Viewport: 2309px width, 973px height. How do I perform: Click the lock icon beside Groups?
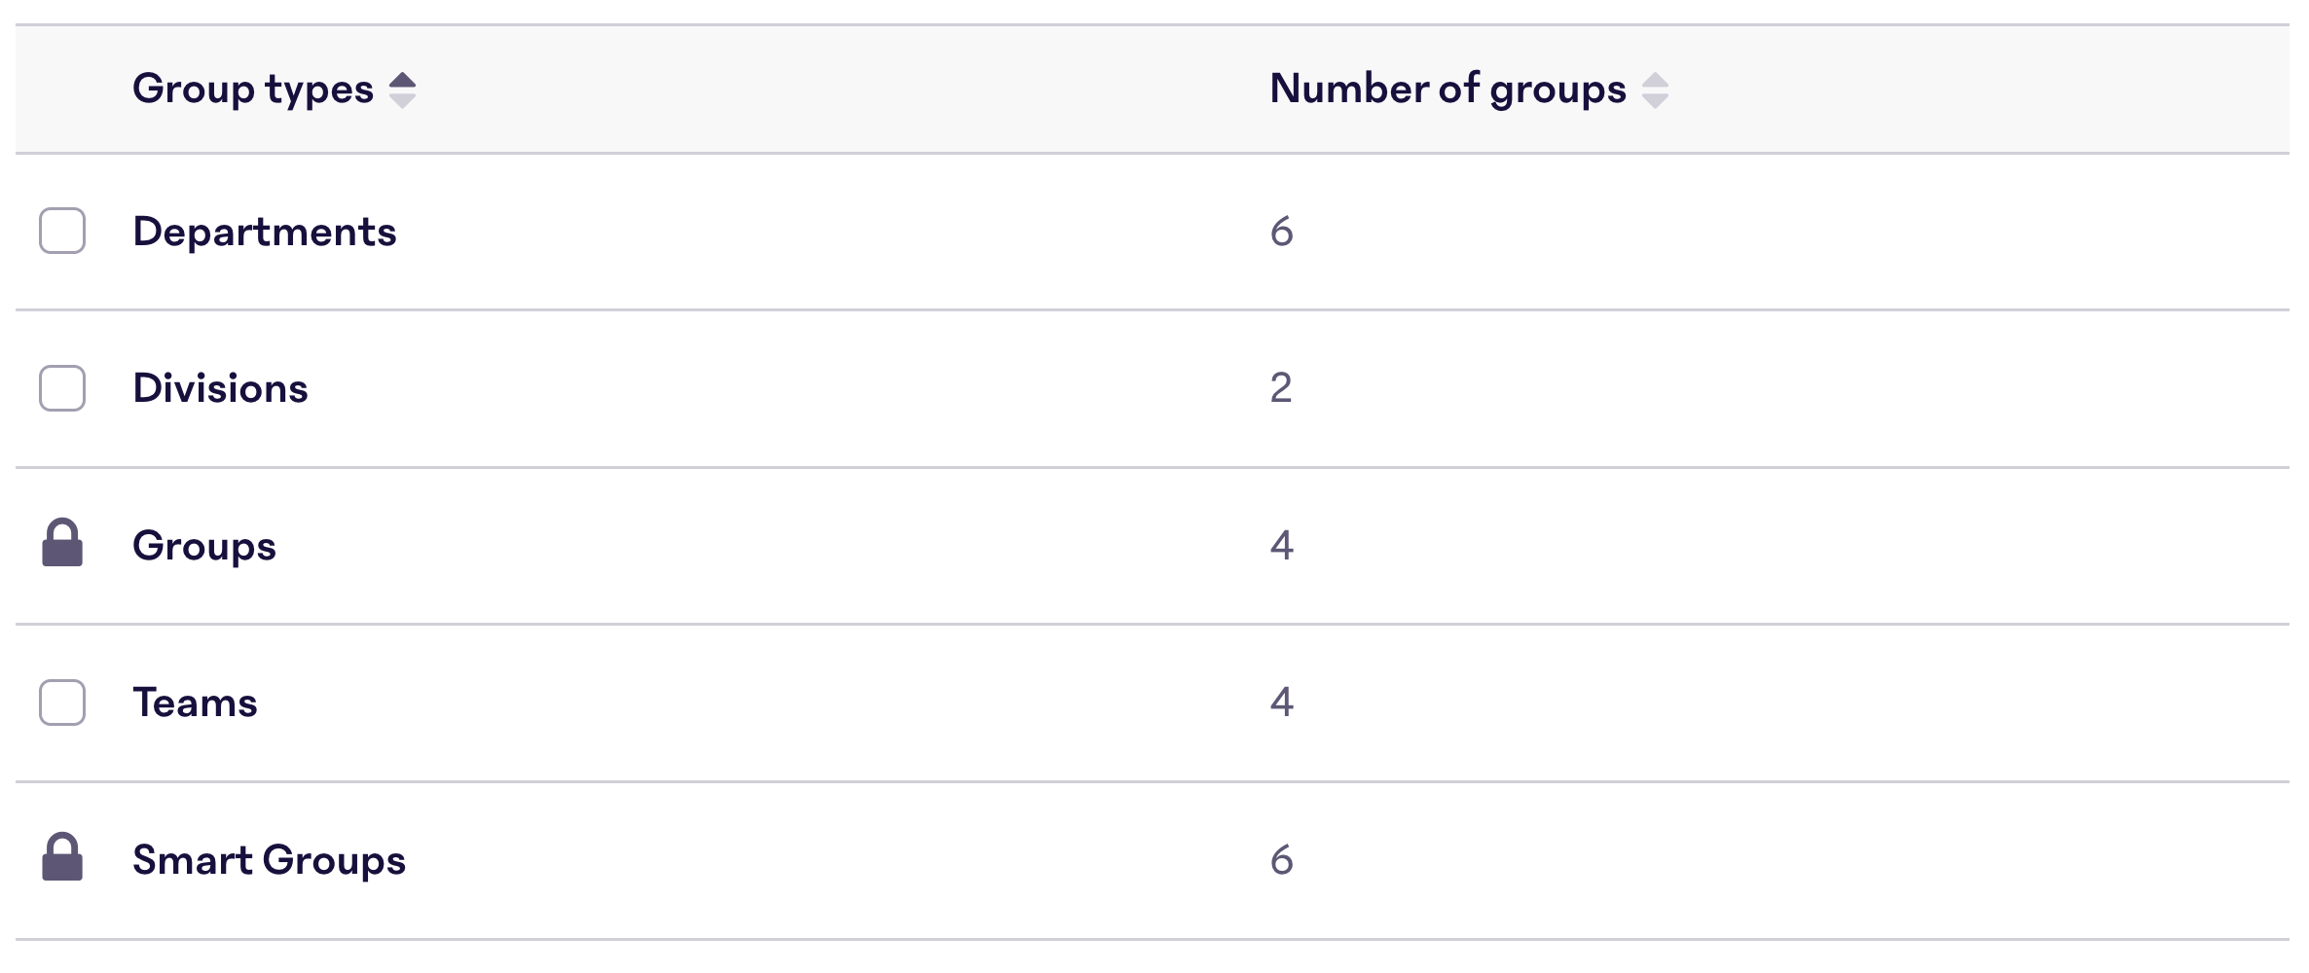point(62,543)
